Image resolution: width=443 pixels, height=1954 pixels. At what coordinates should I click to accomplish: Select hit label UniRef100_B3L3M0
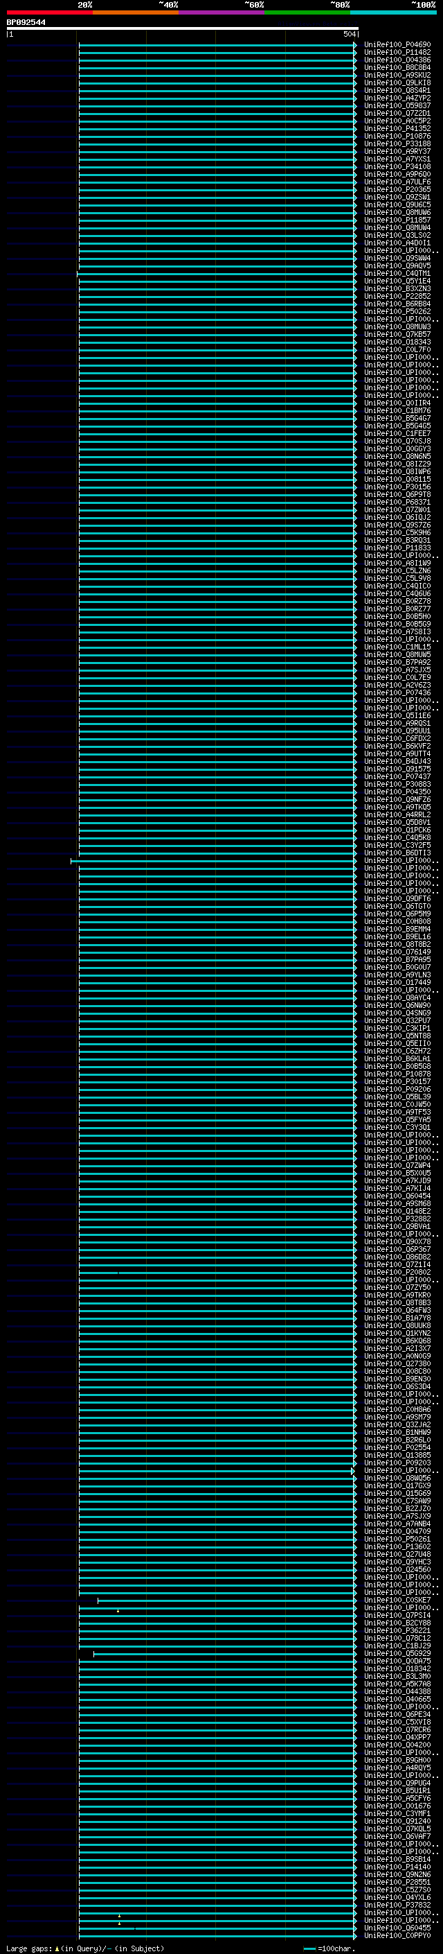click(x=397, y=1675)
